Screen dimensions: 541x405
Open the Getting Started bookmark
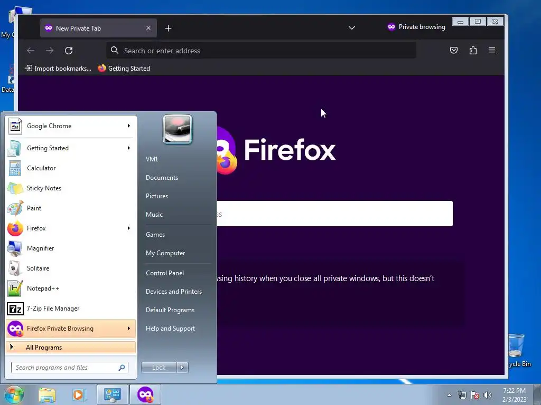pos(124,68)
